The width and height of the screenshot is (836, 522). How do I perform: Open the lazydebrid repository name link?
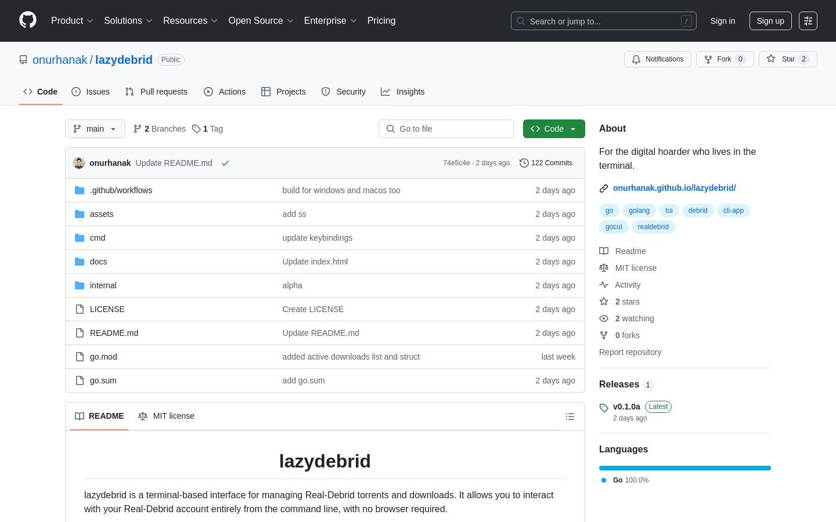(x=124, y=60)
